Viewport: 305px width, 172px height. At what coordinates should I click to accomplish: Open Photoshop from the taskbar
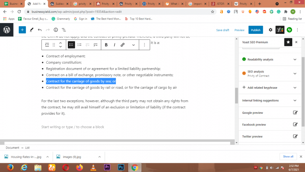pos(121,167)
